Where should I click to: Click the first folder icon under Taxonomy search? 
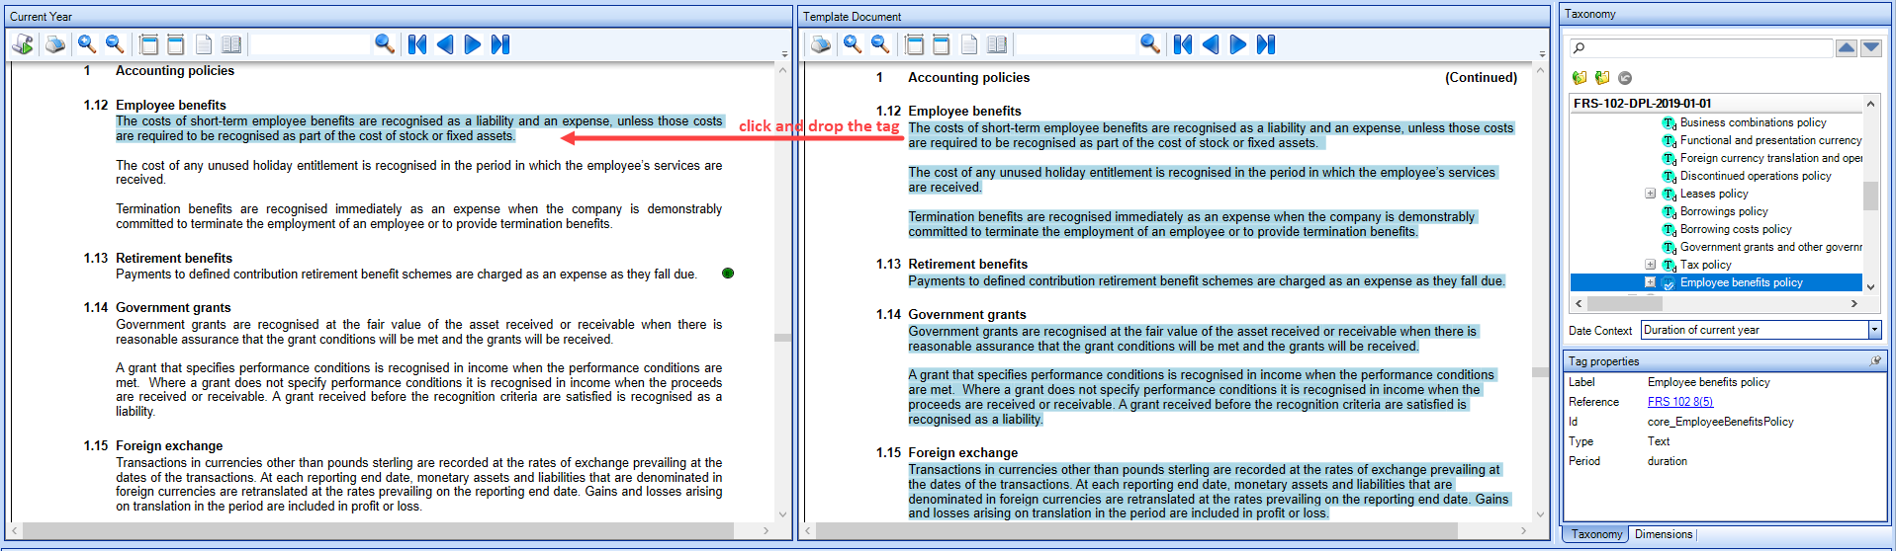point(1580,77)
